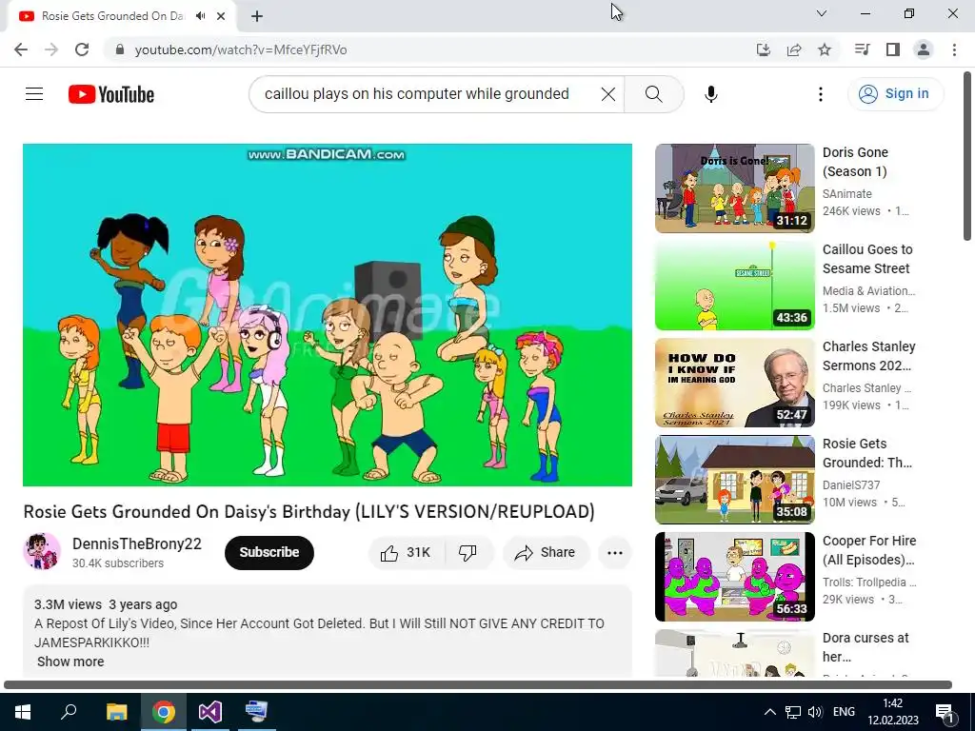Screen dimensions: 975x731
Task: Expand description with Show more
Action: point(70,662)
